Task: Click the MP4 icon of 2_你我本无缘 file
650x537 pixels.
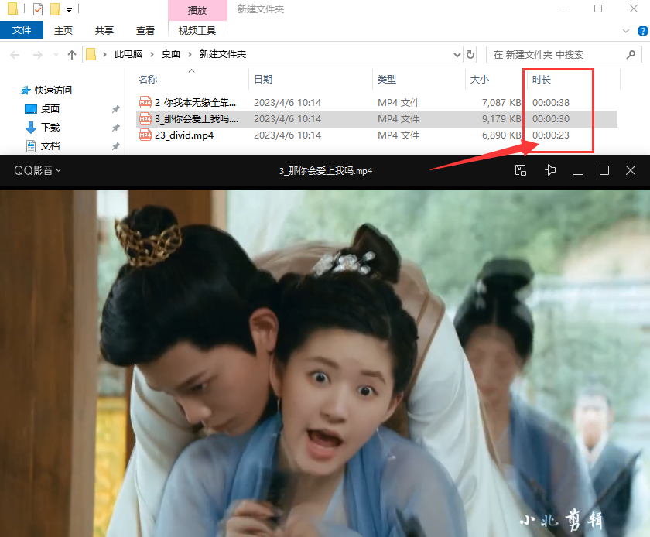Action: (x=145, y=102)
